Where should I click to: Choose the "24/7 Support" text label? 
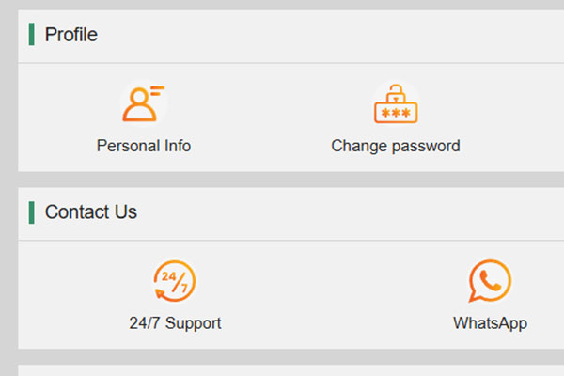coord(175,323)
